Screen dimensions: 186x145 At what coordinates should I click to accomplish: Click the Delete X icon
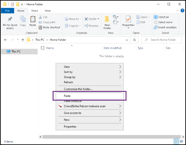tap(86, 19)
